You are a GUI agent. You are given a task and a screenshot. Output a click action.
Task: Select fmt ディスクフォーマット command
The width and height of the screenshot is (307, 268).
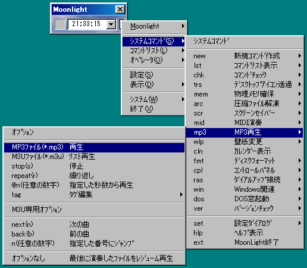[x=245, y=161]
